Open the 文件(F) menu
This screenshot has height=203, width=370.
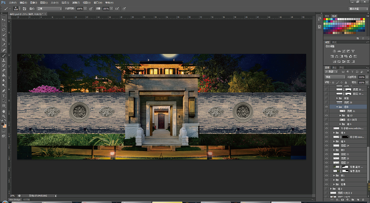tap(13, 3)
